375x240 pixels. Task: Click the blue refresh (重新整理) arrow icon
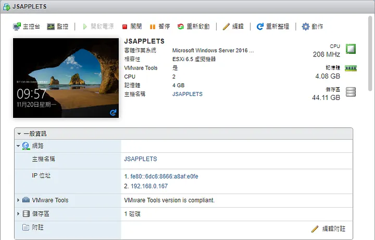click(260, 26)
